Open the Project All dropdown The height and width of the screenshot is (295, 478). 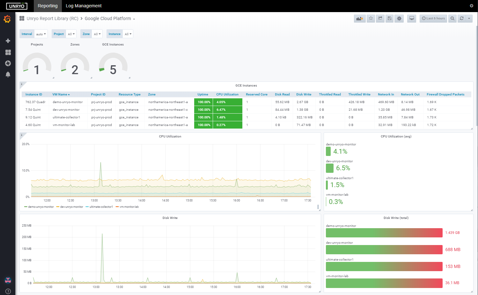click(x=71, y=34)
